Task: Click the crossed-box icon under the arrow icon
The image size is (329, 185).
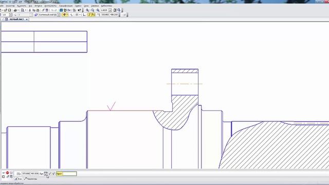Action: point(4,177)
